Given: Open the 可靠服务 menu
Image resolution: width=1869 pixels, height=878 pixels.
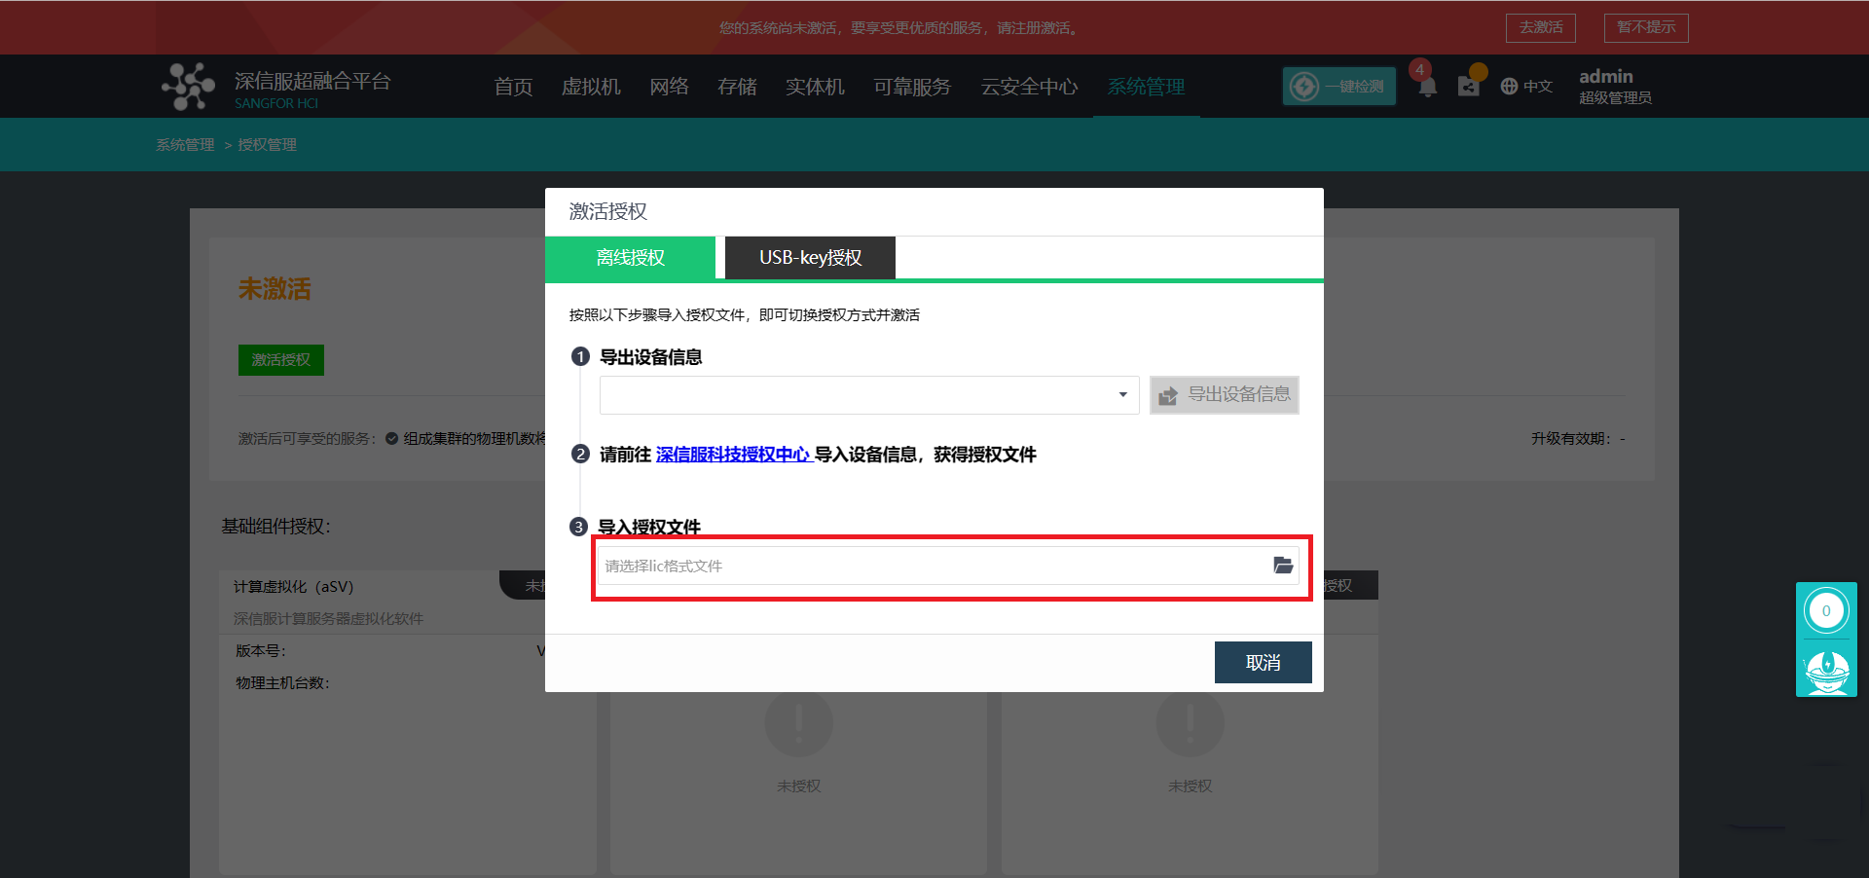Looking at the screenshot, I should (x=912, y=87).
